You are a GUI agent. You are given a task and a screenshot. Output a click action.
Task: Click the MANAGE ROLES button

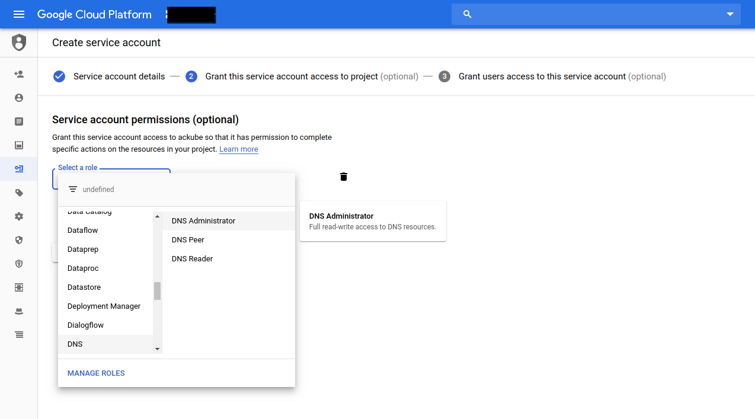[96, 373]
